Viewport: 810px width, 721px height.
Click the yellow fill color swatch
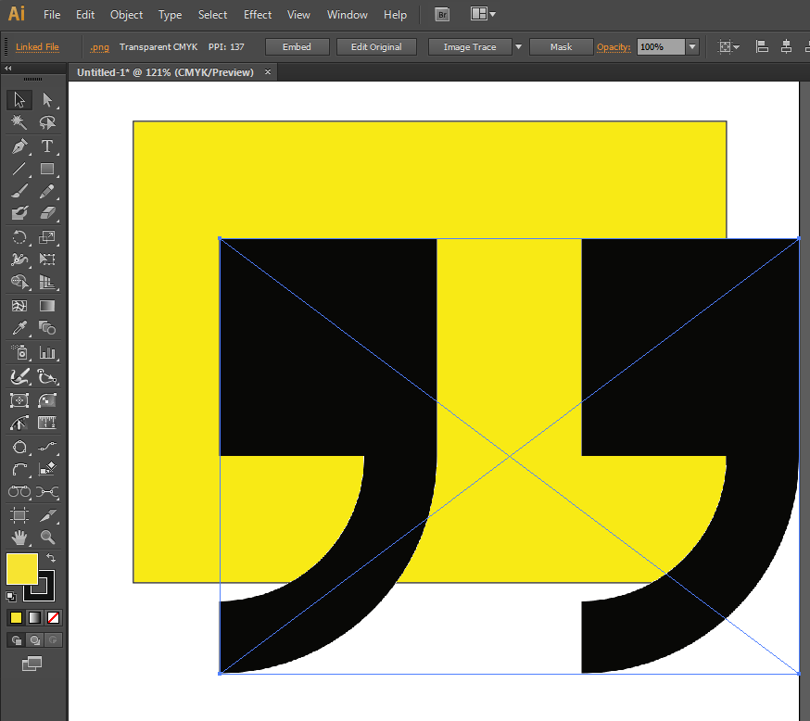pyautogui.click(x=21, y=568)
